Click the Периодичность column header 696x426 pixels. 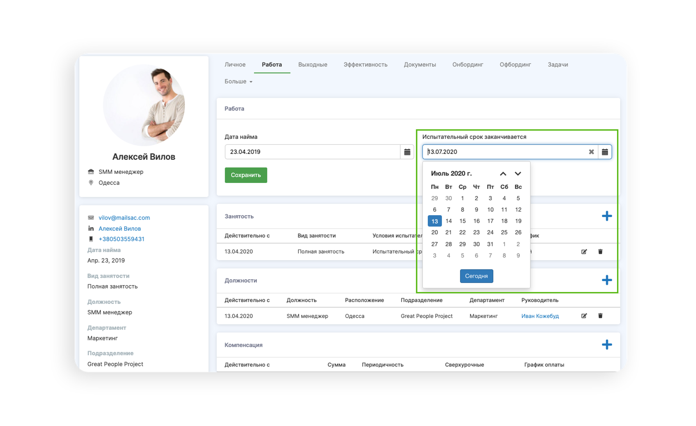[382, 365]
